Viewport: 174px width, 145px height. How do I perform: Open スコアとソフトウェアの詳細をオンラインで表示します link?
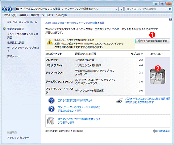[x=79, y=121]
